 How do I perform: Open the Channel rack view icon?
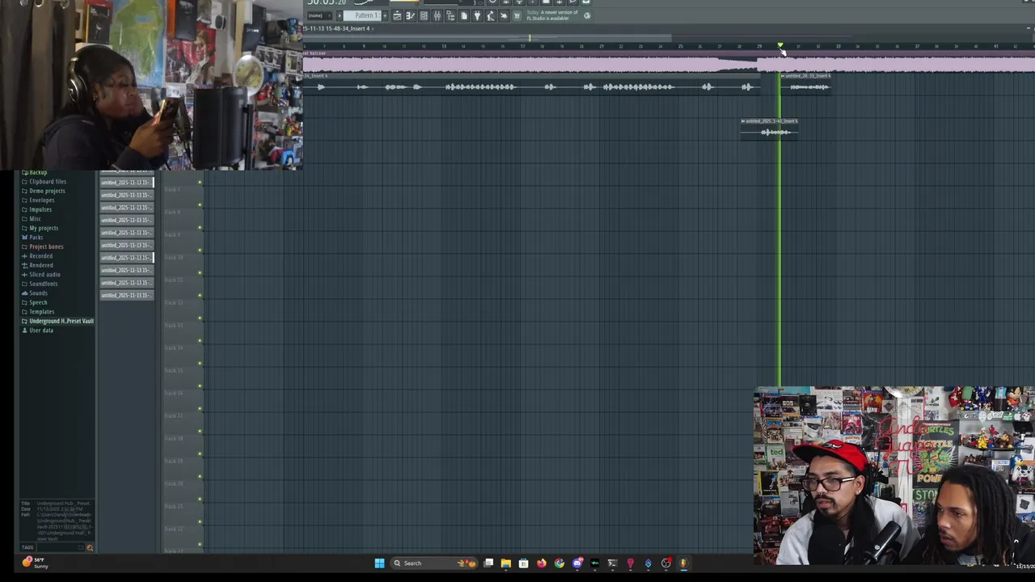[x=424, y=15]
